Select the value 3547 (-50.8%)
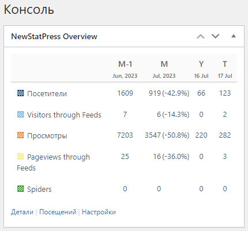248x231 pixels. click(x=167, y=135)
